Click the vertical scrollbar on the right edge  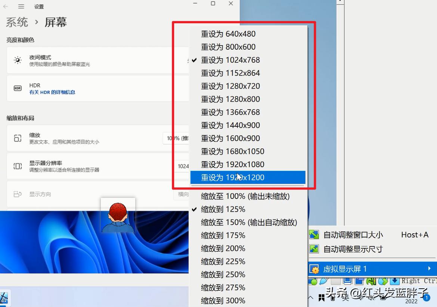tap(340, 150)
